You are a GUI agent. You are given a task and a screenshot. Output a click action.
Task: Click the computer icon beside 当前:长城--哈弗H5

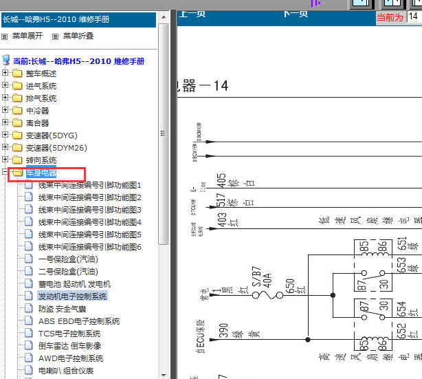(x=6, y=60)
